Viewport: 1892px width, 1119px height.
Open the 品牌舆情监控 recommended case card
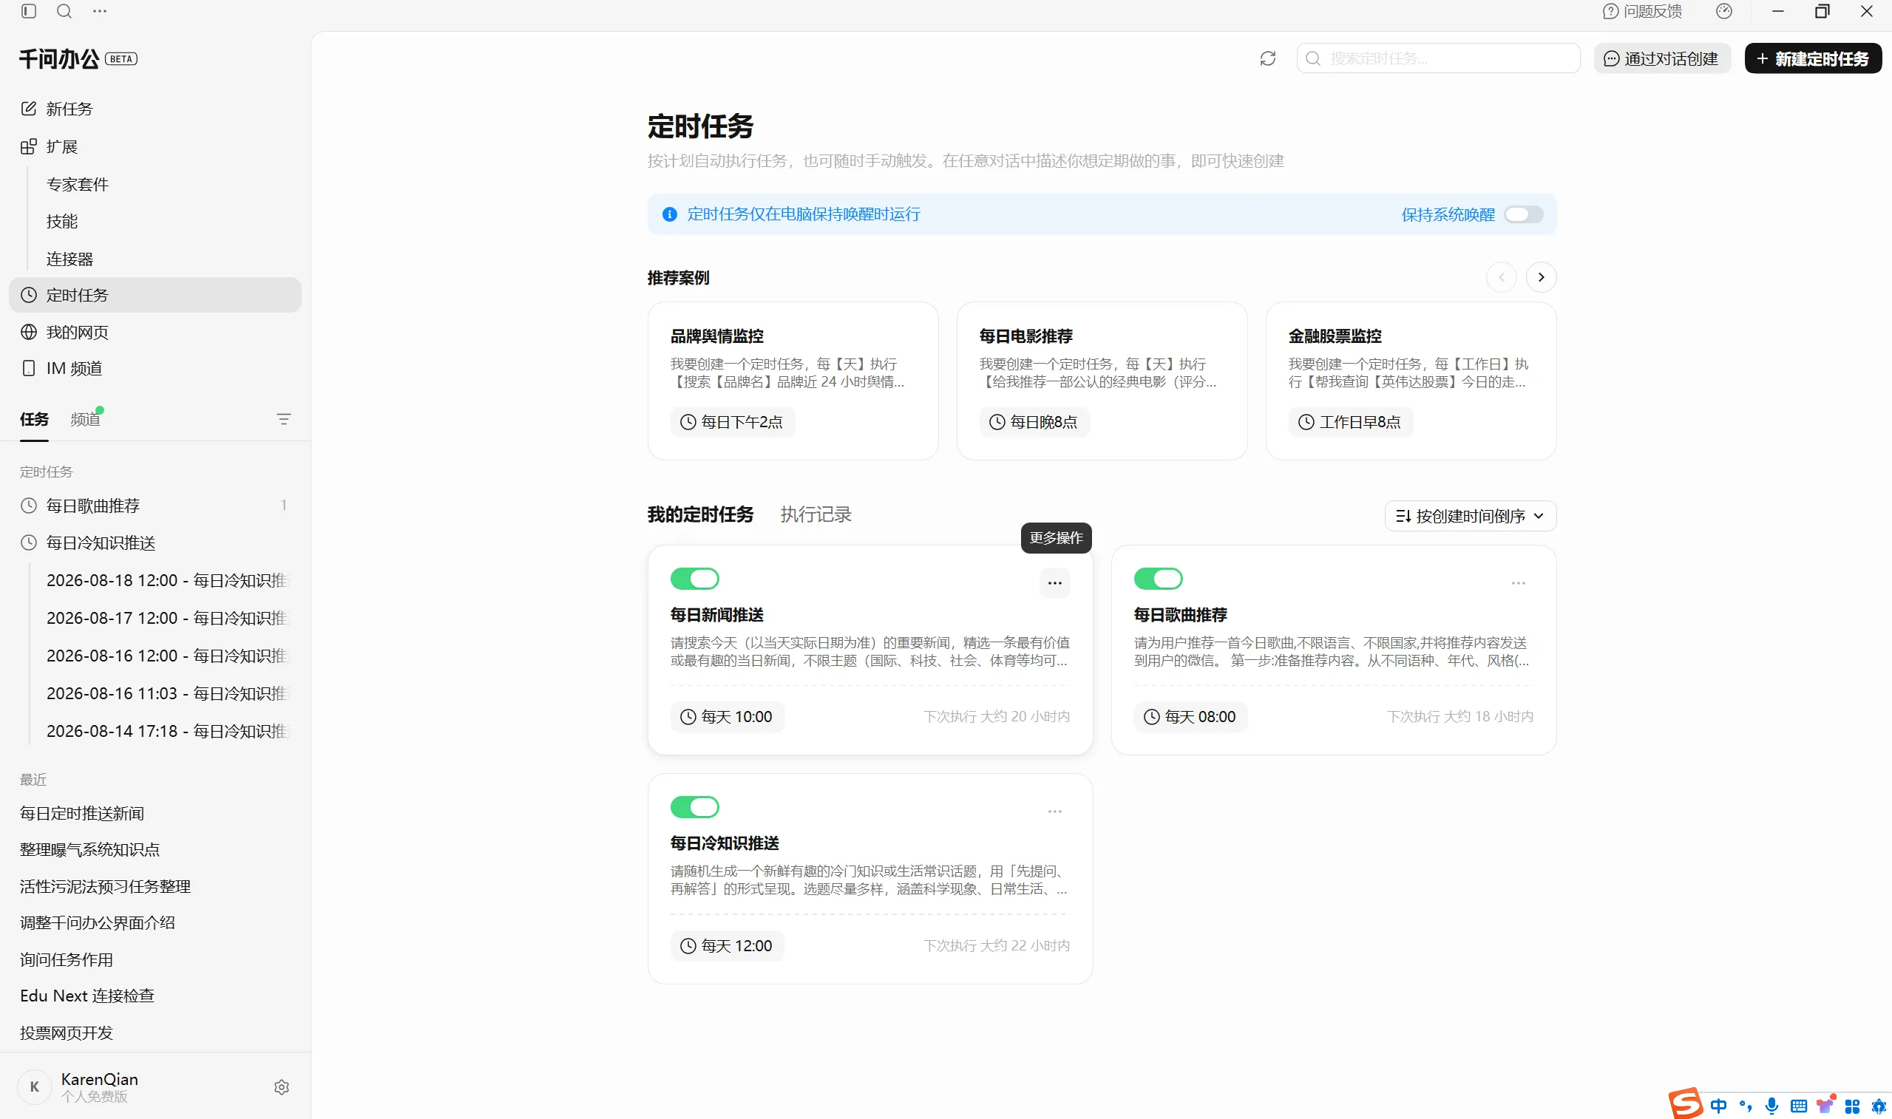[x=793, y=381]
